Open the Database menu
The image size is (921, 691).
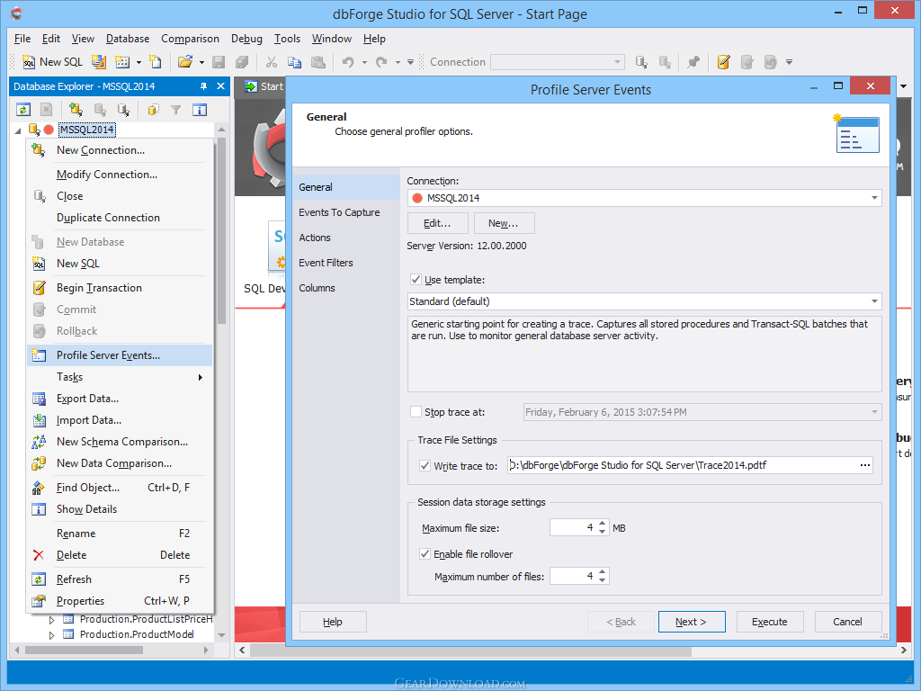point(128,39)
